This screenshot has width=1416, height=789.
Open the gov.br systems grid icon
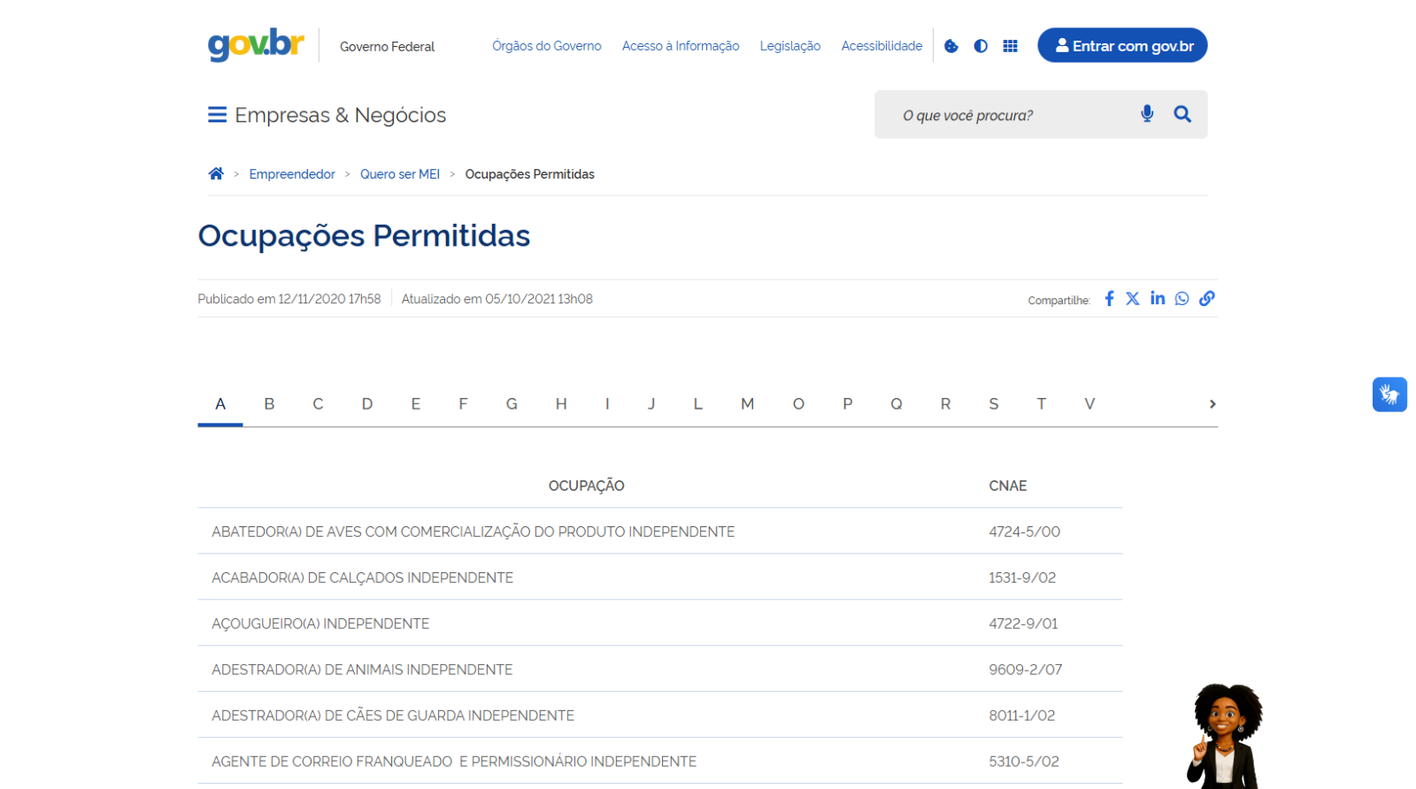click(x=1010, y=46)
